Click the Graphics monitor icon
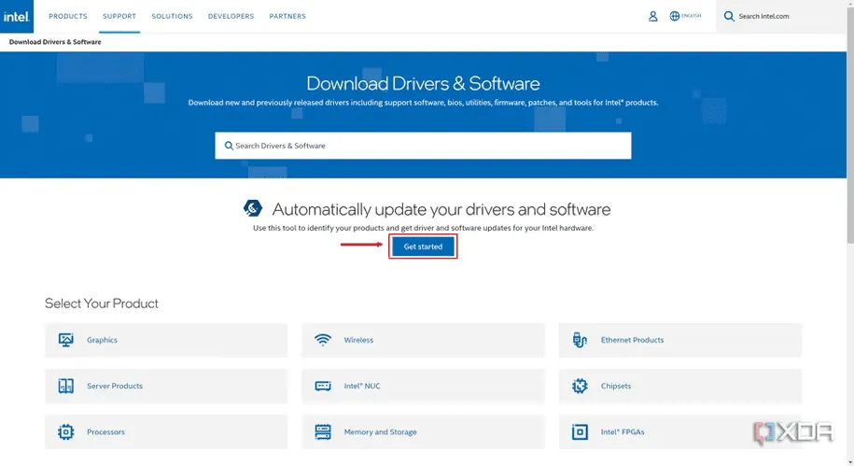Screen dimensions: 854x466 click(65, 340)
